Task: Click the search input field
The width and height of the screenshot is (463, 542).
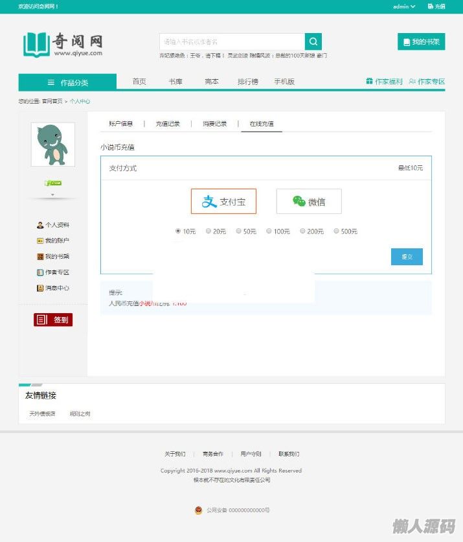Action: point(232,41)
